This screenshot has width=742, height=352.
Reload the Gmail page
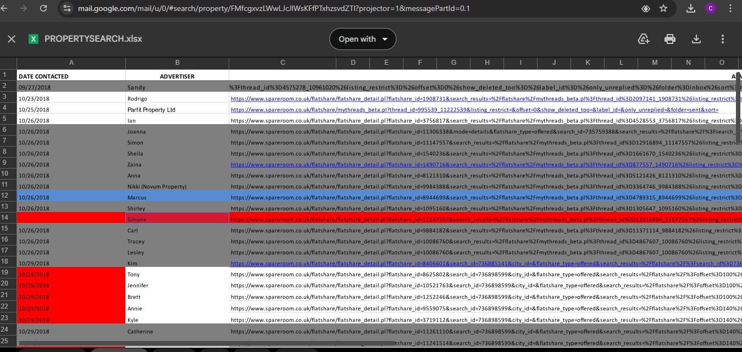click(43, 9)
